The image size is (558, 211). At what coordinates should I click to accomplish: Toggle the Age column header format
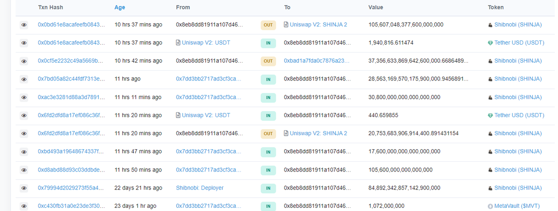[120, 7]
